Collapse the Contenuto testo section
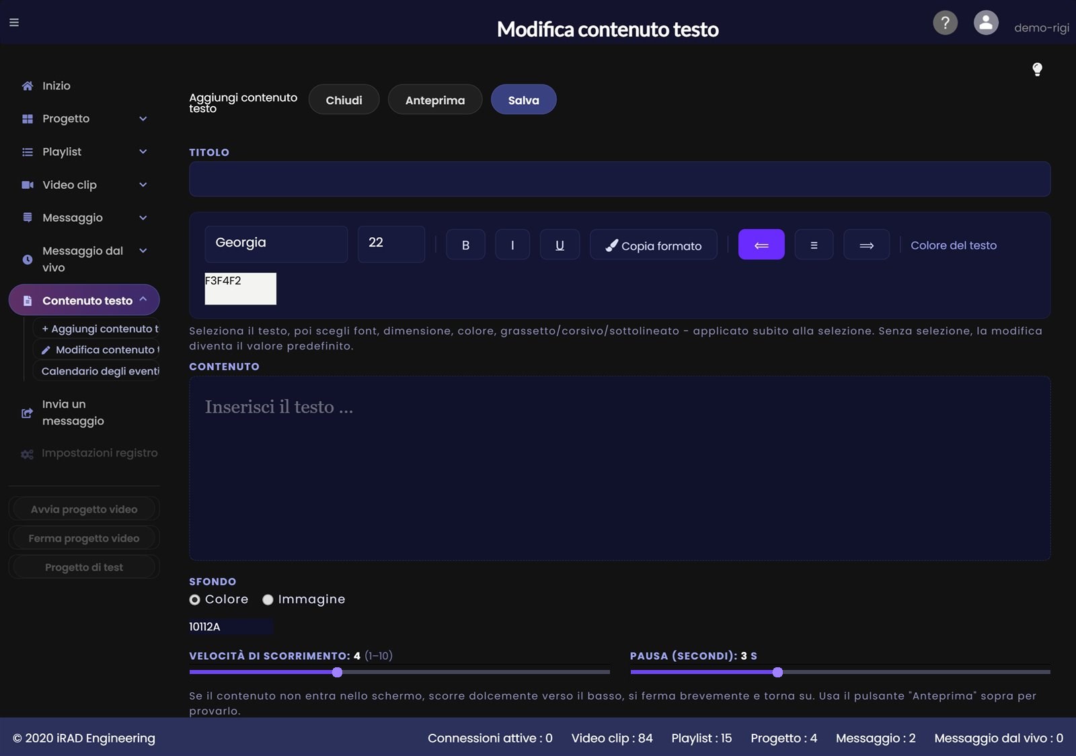Viewport: 1076px width, 756px height. click(x=84, y=300)
